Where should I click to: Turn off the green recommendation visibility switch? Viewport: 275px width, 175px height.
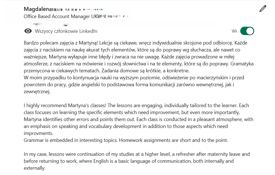coord(247,31)
